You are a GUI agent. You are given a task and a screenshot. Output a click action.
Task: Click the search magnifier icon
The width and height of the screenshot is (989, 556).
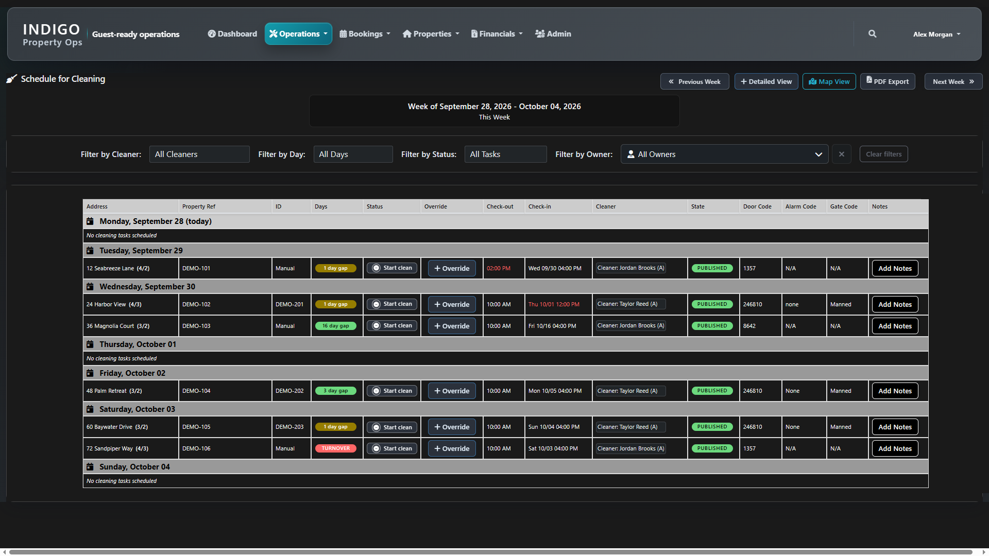click(872, 34)
